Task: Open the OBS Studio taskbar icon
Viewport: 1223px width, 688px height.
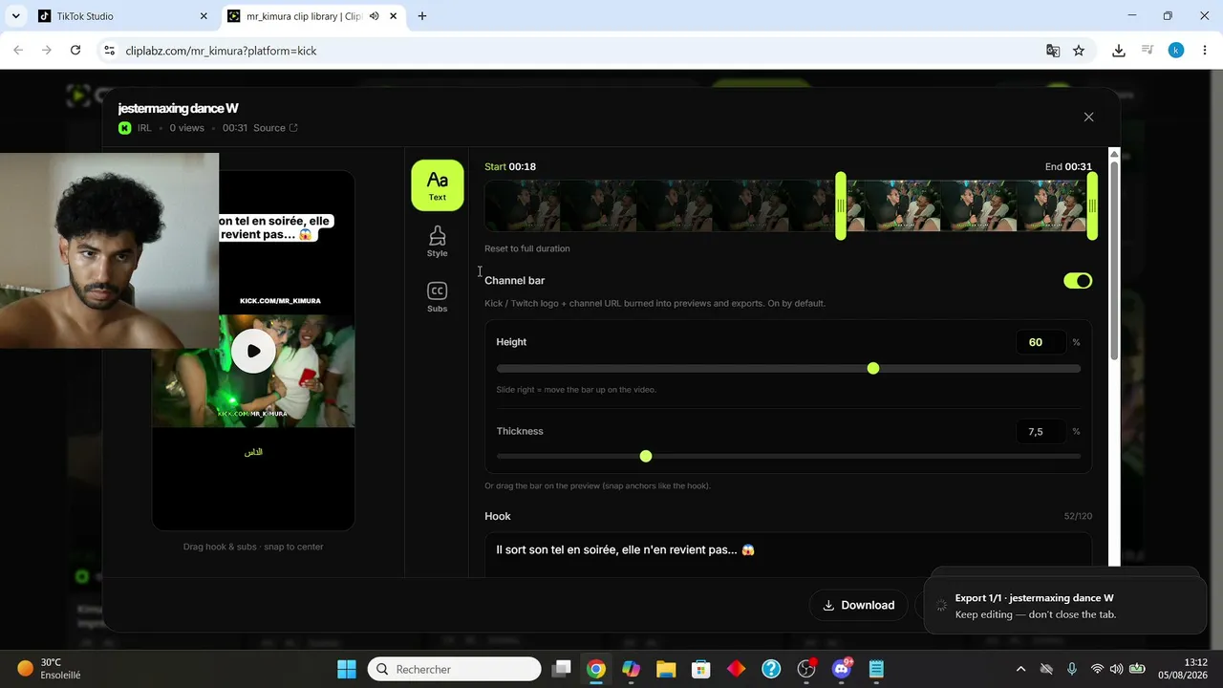Action: coord(806,669)
